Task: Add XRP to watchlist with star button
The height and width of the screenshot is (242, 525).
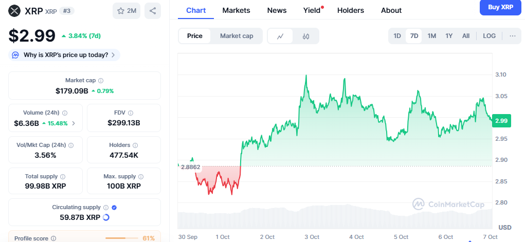Action: pos(126,10)
